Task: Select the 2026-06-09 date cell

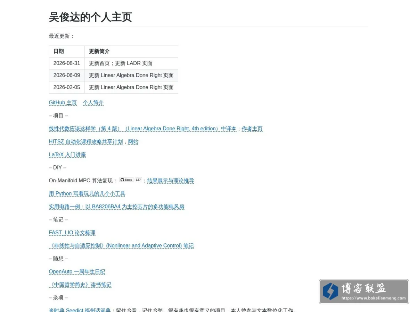Action: coord(67,75)
